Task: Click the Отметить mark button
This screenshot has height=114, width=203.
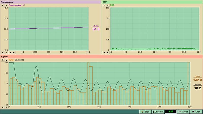Action: [158, 112]
